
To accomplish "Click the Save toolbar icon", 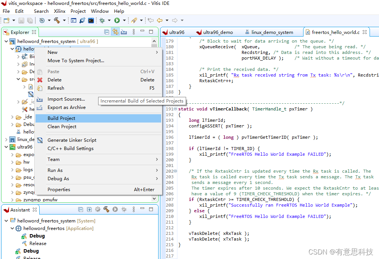I will (x=21, y=20).
